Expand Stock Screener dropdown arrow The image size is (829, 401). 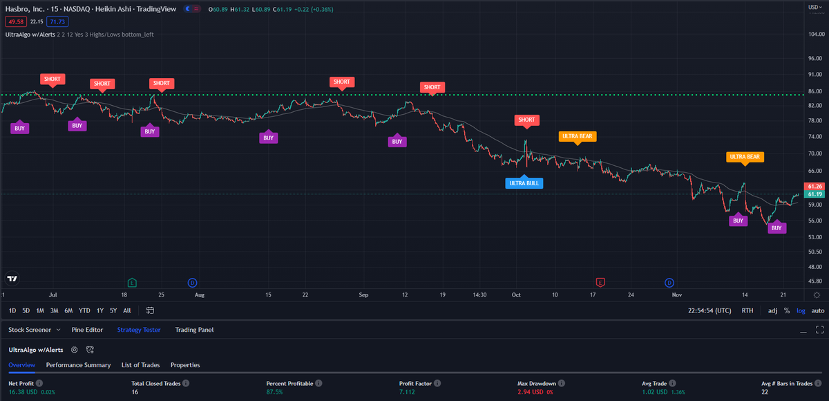(x=57, y=330)
